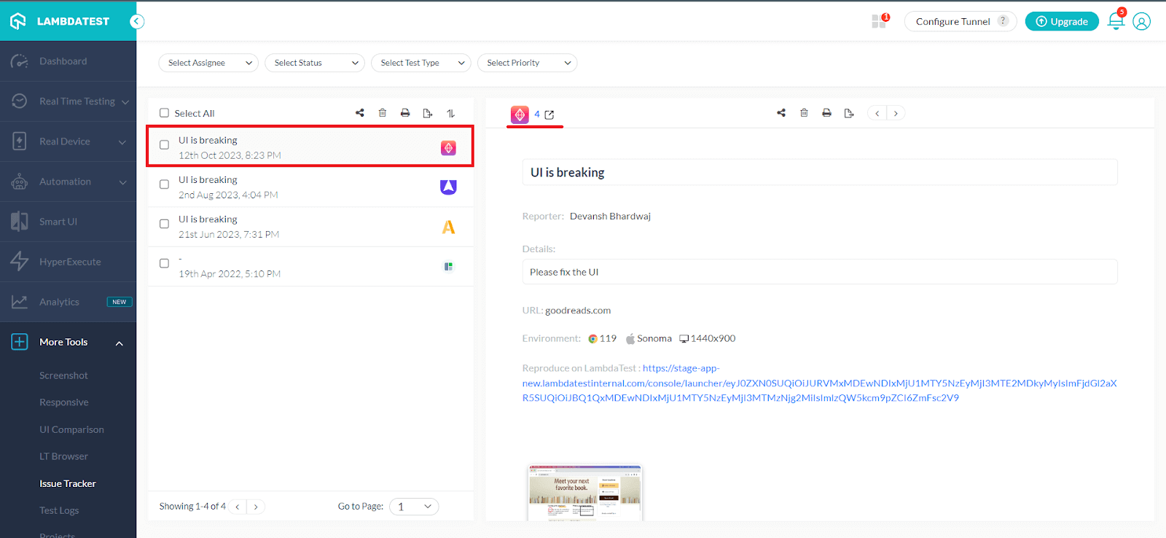Edit the UI is breaking title field

[820, 173]
